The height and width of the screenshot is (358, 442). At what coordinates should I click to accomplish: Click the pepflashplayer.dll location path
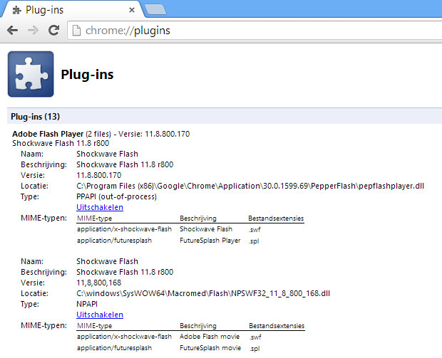[250, 186]
